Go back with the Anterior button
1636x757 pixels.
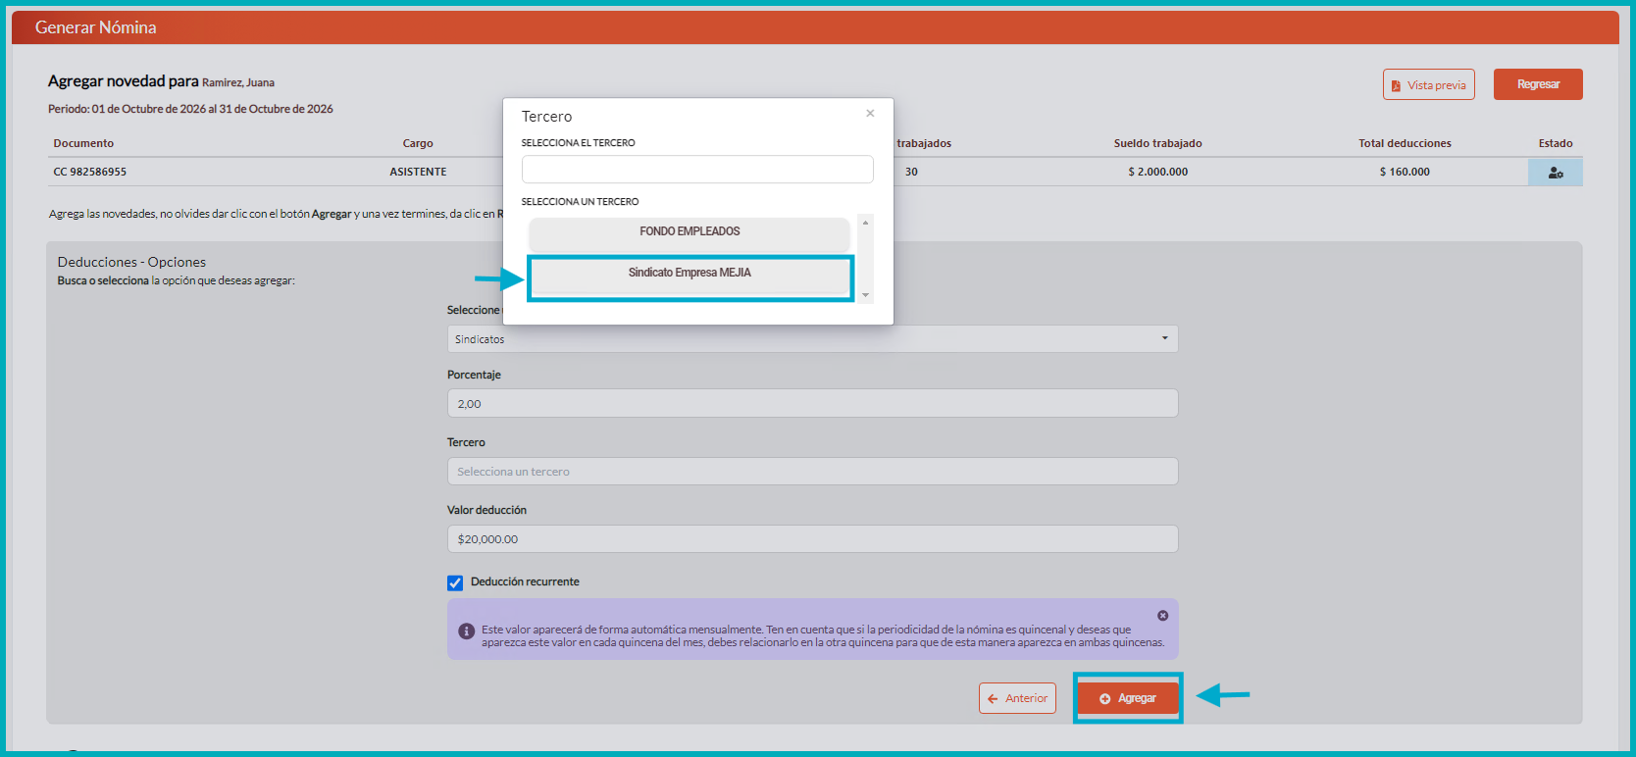(1017, 698)
